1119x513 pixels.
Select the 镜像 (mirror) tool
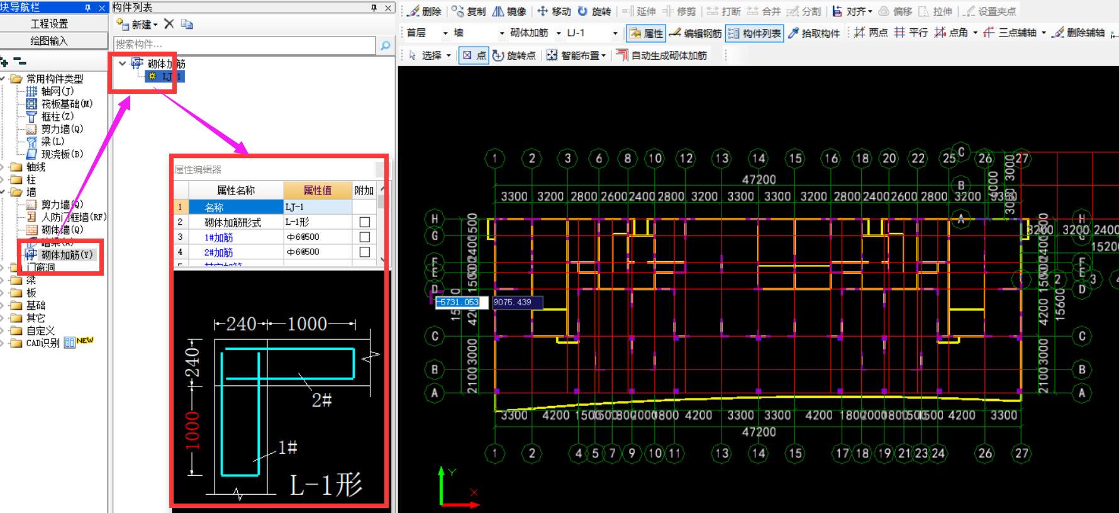pyautogui.click(x=509, y=11)
